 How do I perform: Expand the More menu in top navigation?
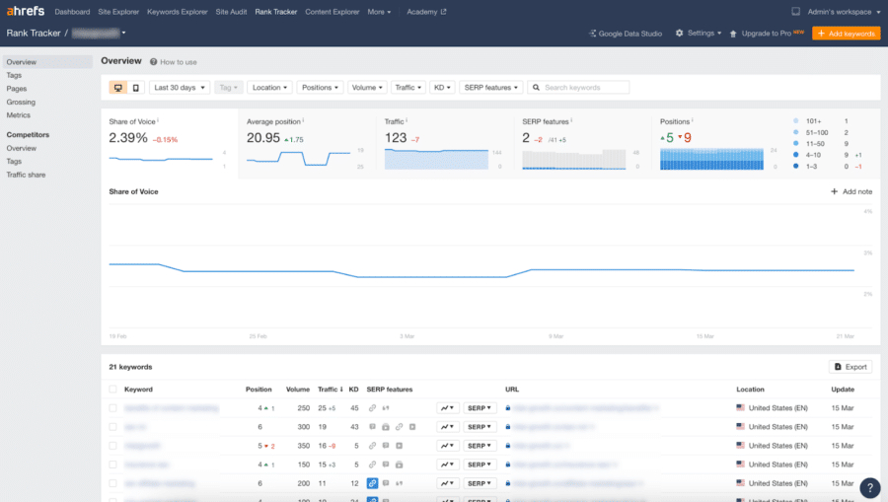click(x=379, y=11)
